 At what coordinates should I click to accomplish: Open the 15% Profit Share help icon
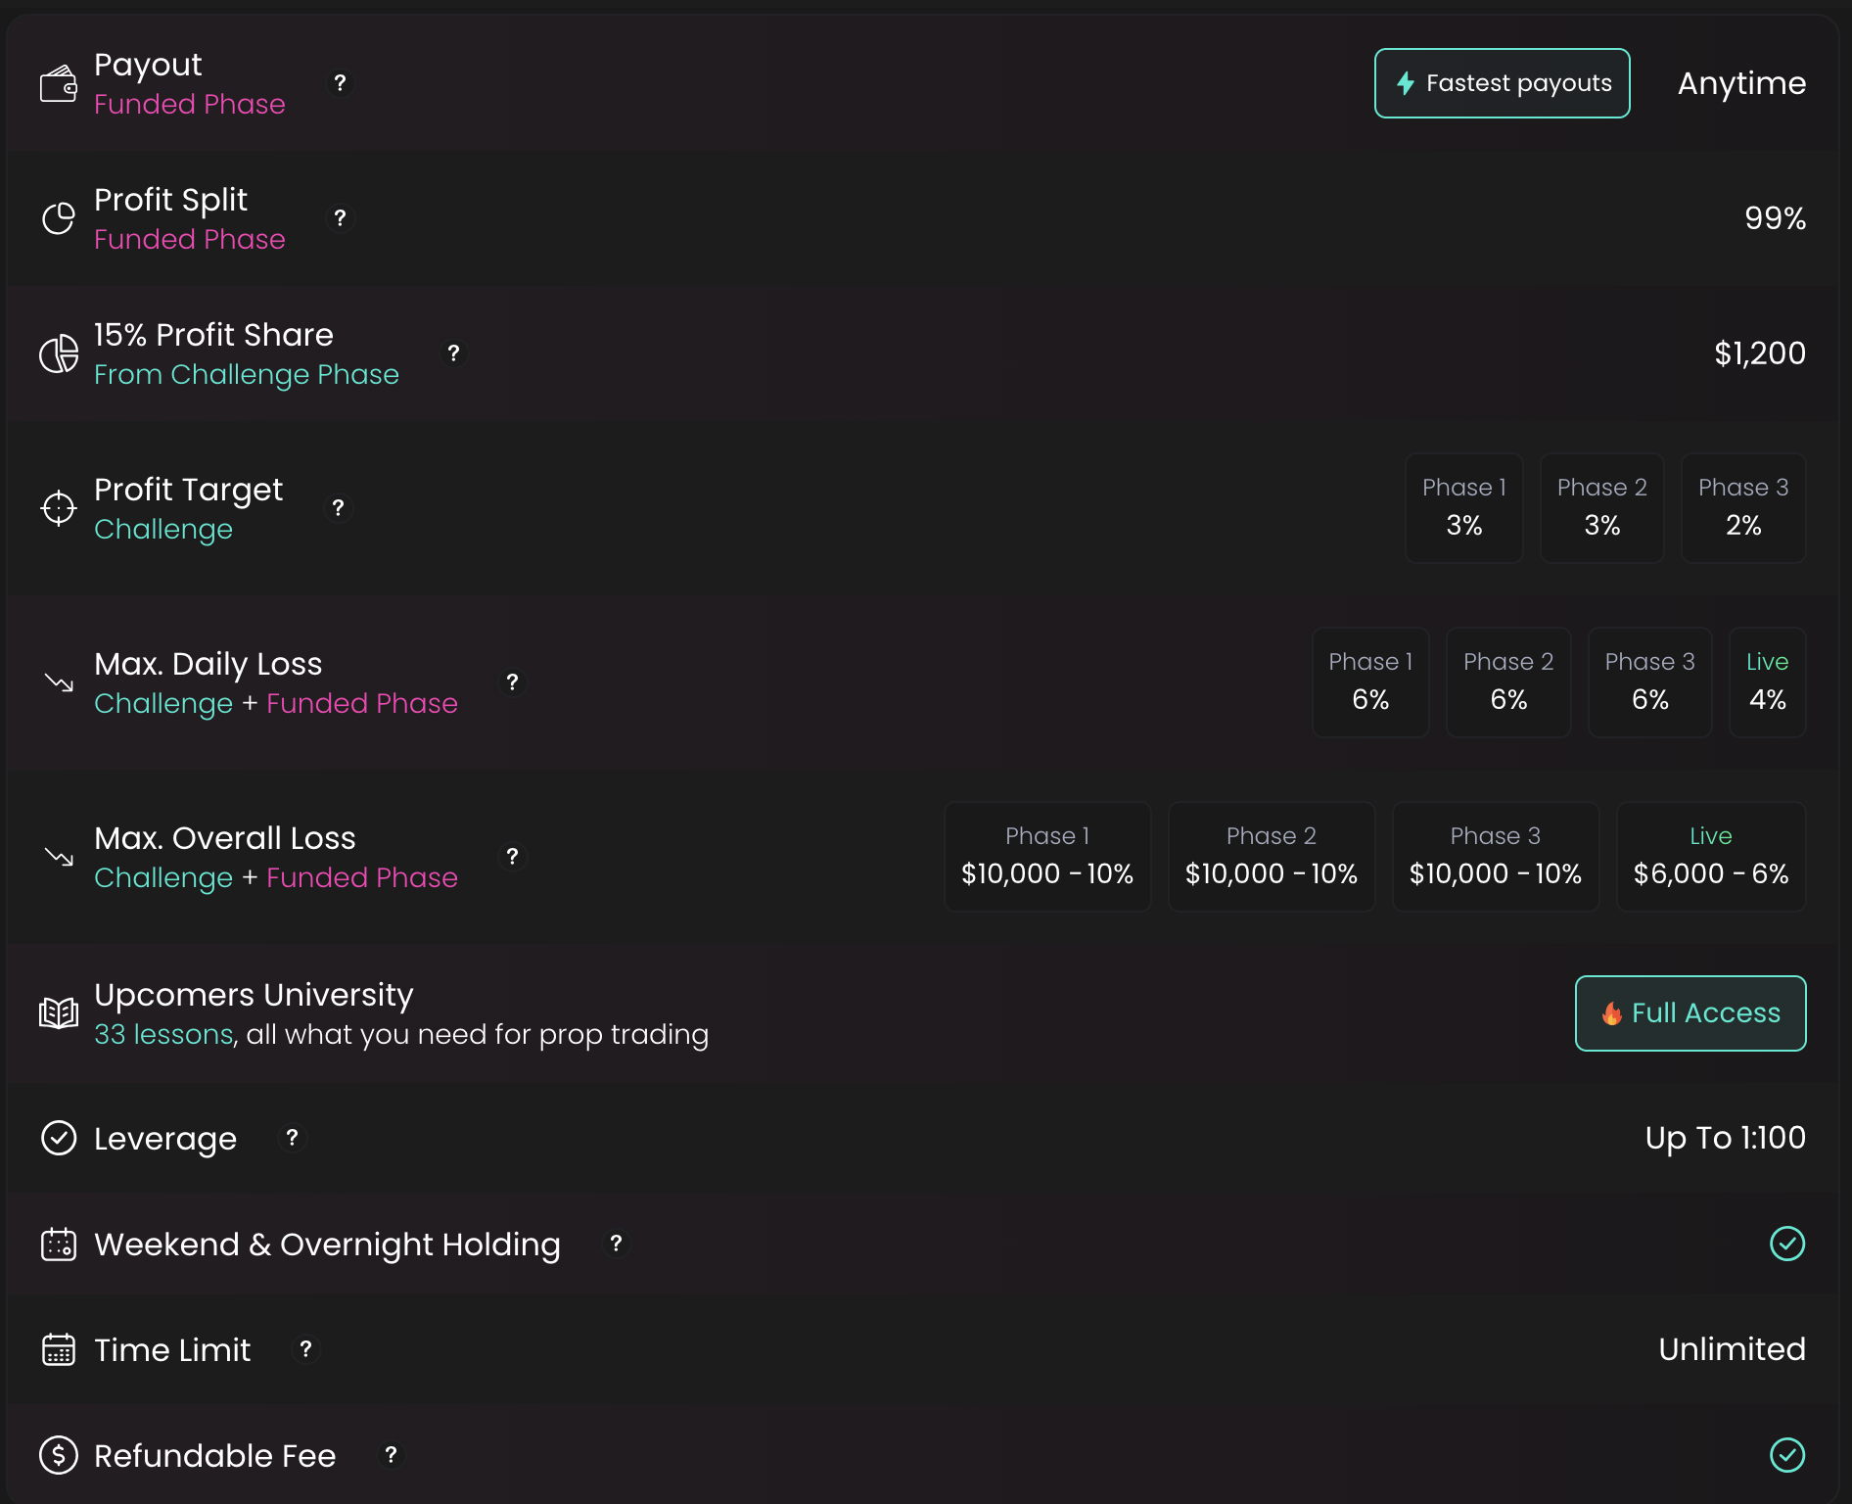coord(453,353)
